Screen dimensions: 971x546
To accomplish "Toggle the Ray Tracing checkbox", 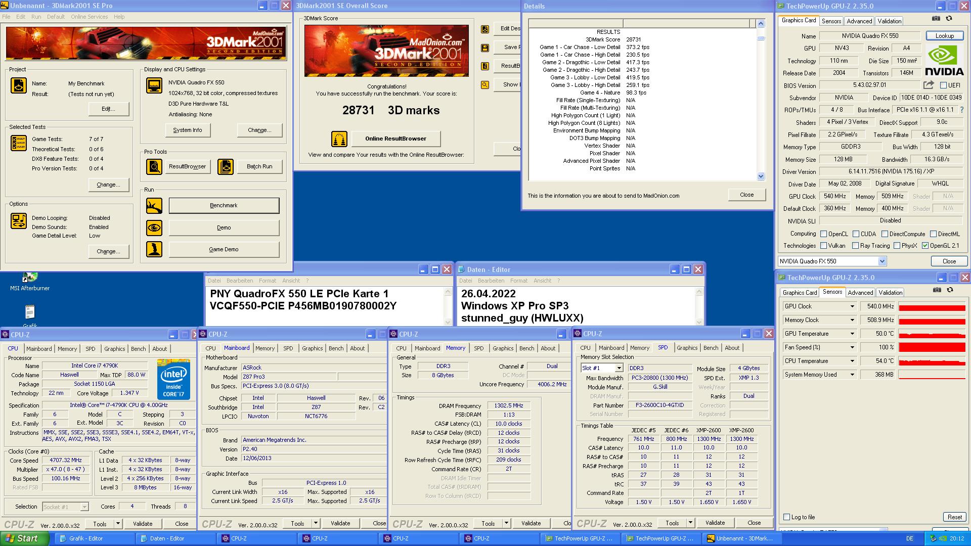I will click(855, 246).
